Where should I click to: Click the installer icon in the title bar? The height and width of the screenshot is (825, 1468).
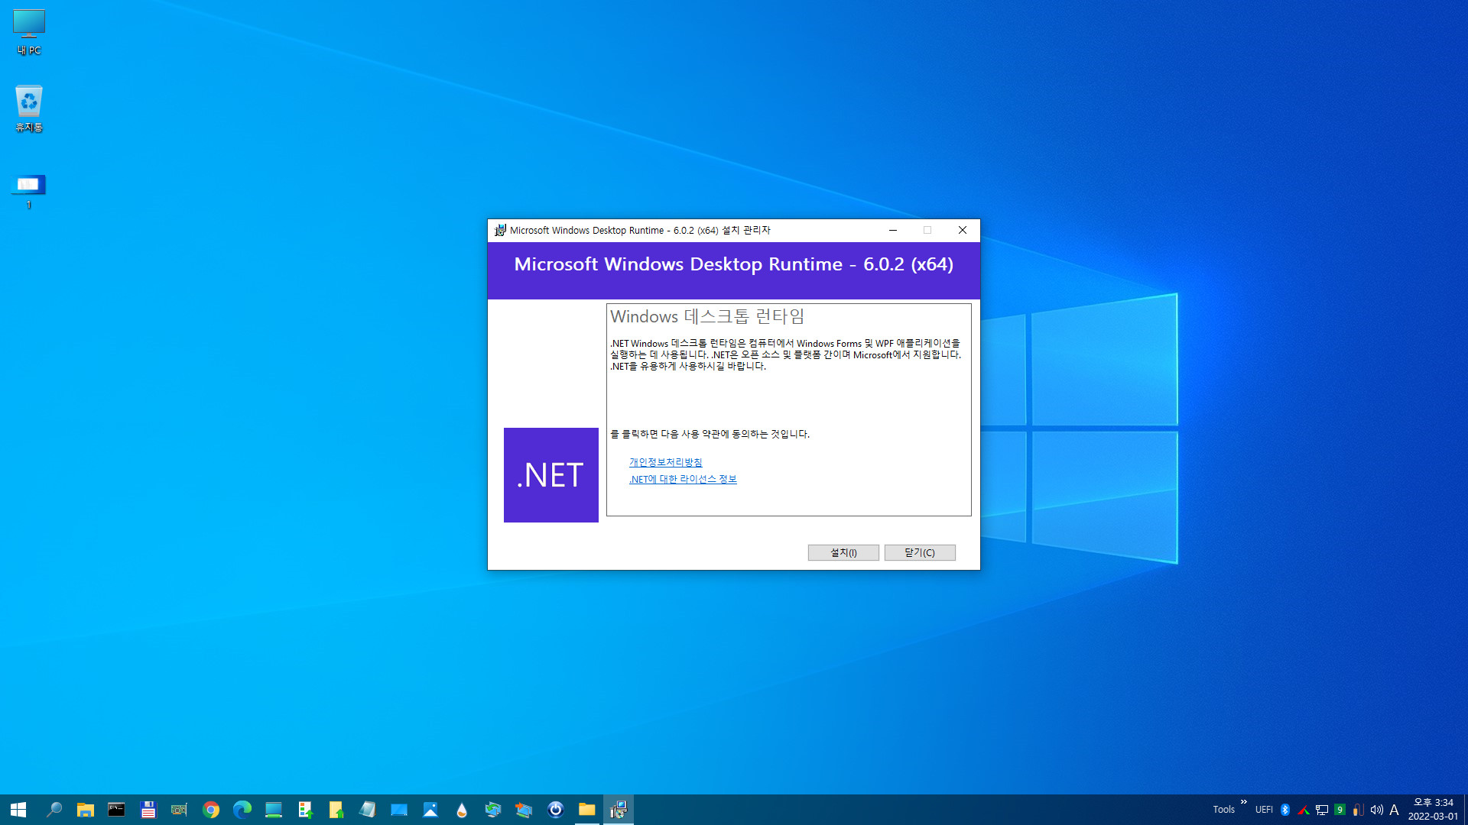[500, 230]
